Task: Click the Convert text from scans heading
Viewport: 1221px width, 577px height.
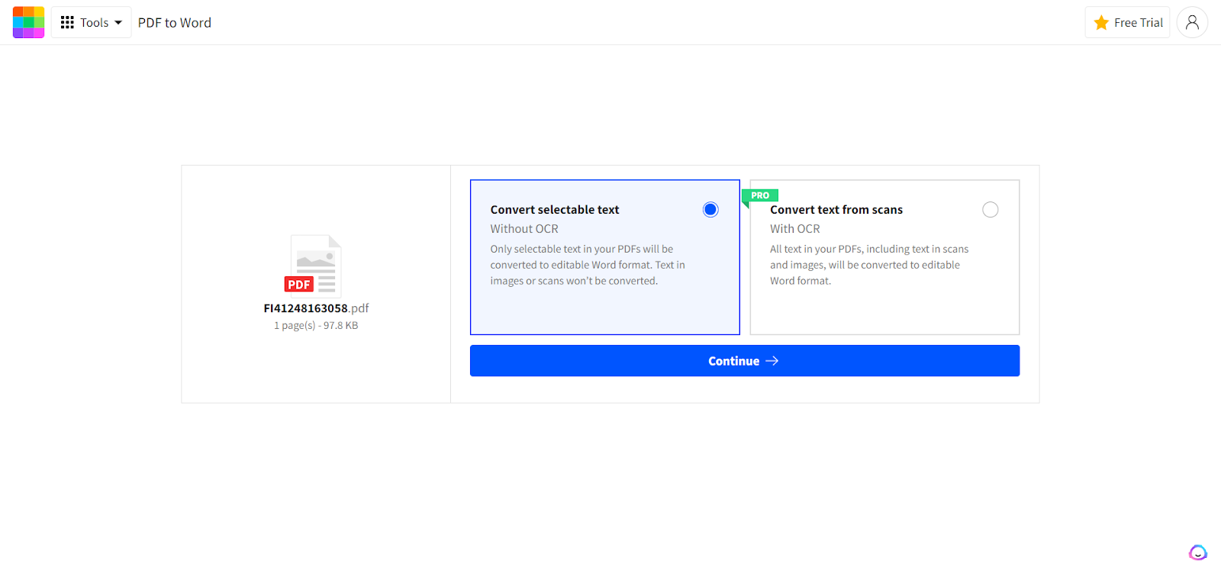Action: 836,210
